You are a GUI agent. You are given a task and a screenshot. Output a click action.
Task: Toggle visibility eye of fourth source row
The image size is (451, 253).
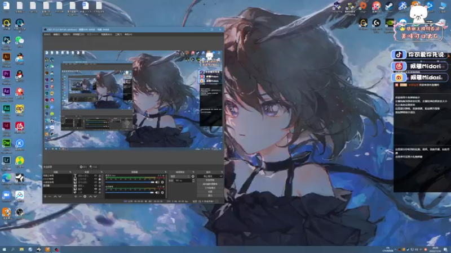click(x=96, y=186)
